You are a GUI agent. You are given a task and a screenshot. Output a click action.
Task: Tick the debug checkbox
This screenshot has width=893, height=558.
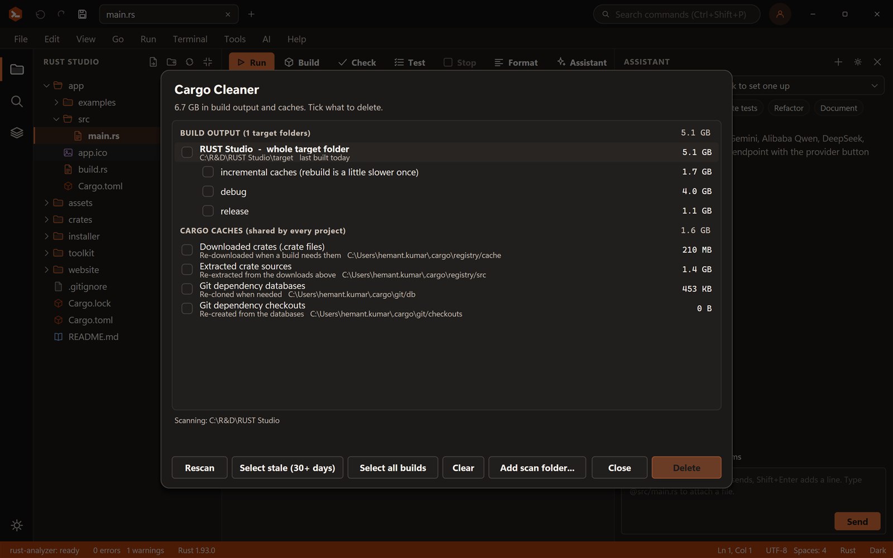tap(208, 191)
